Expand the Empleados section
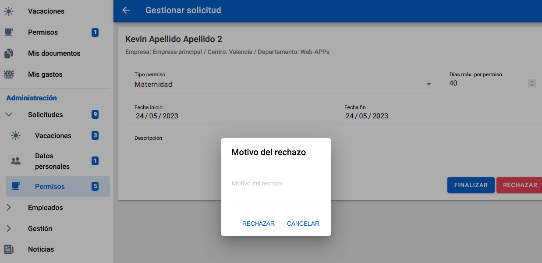The height and width of the screenshot is (263, 542). [x=9, y=208]
